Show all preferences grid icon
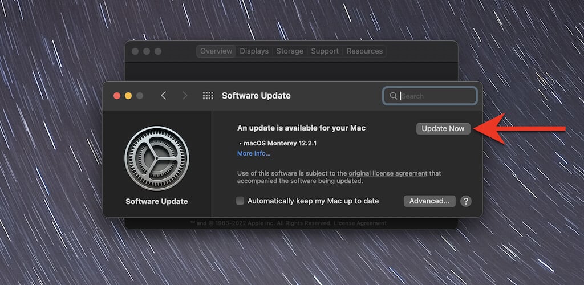The image size is (584, 285). (208, 96)
